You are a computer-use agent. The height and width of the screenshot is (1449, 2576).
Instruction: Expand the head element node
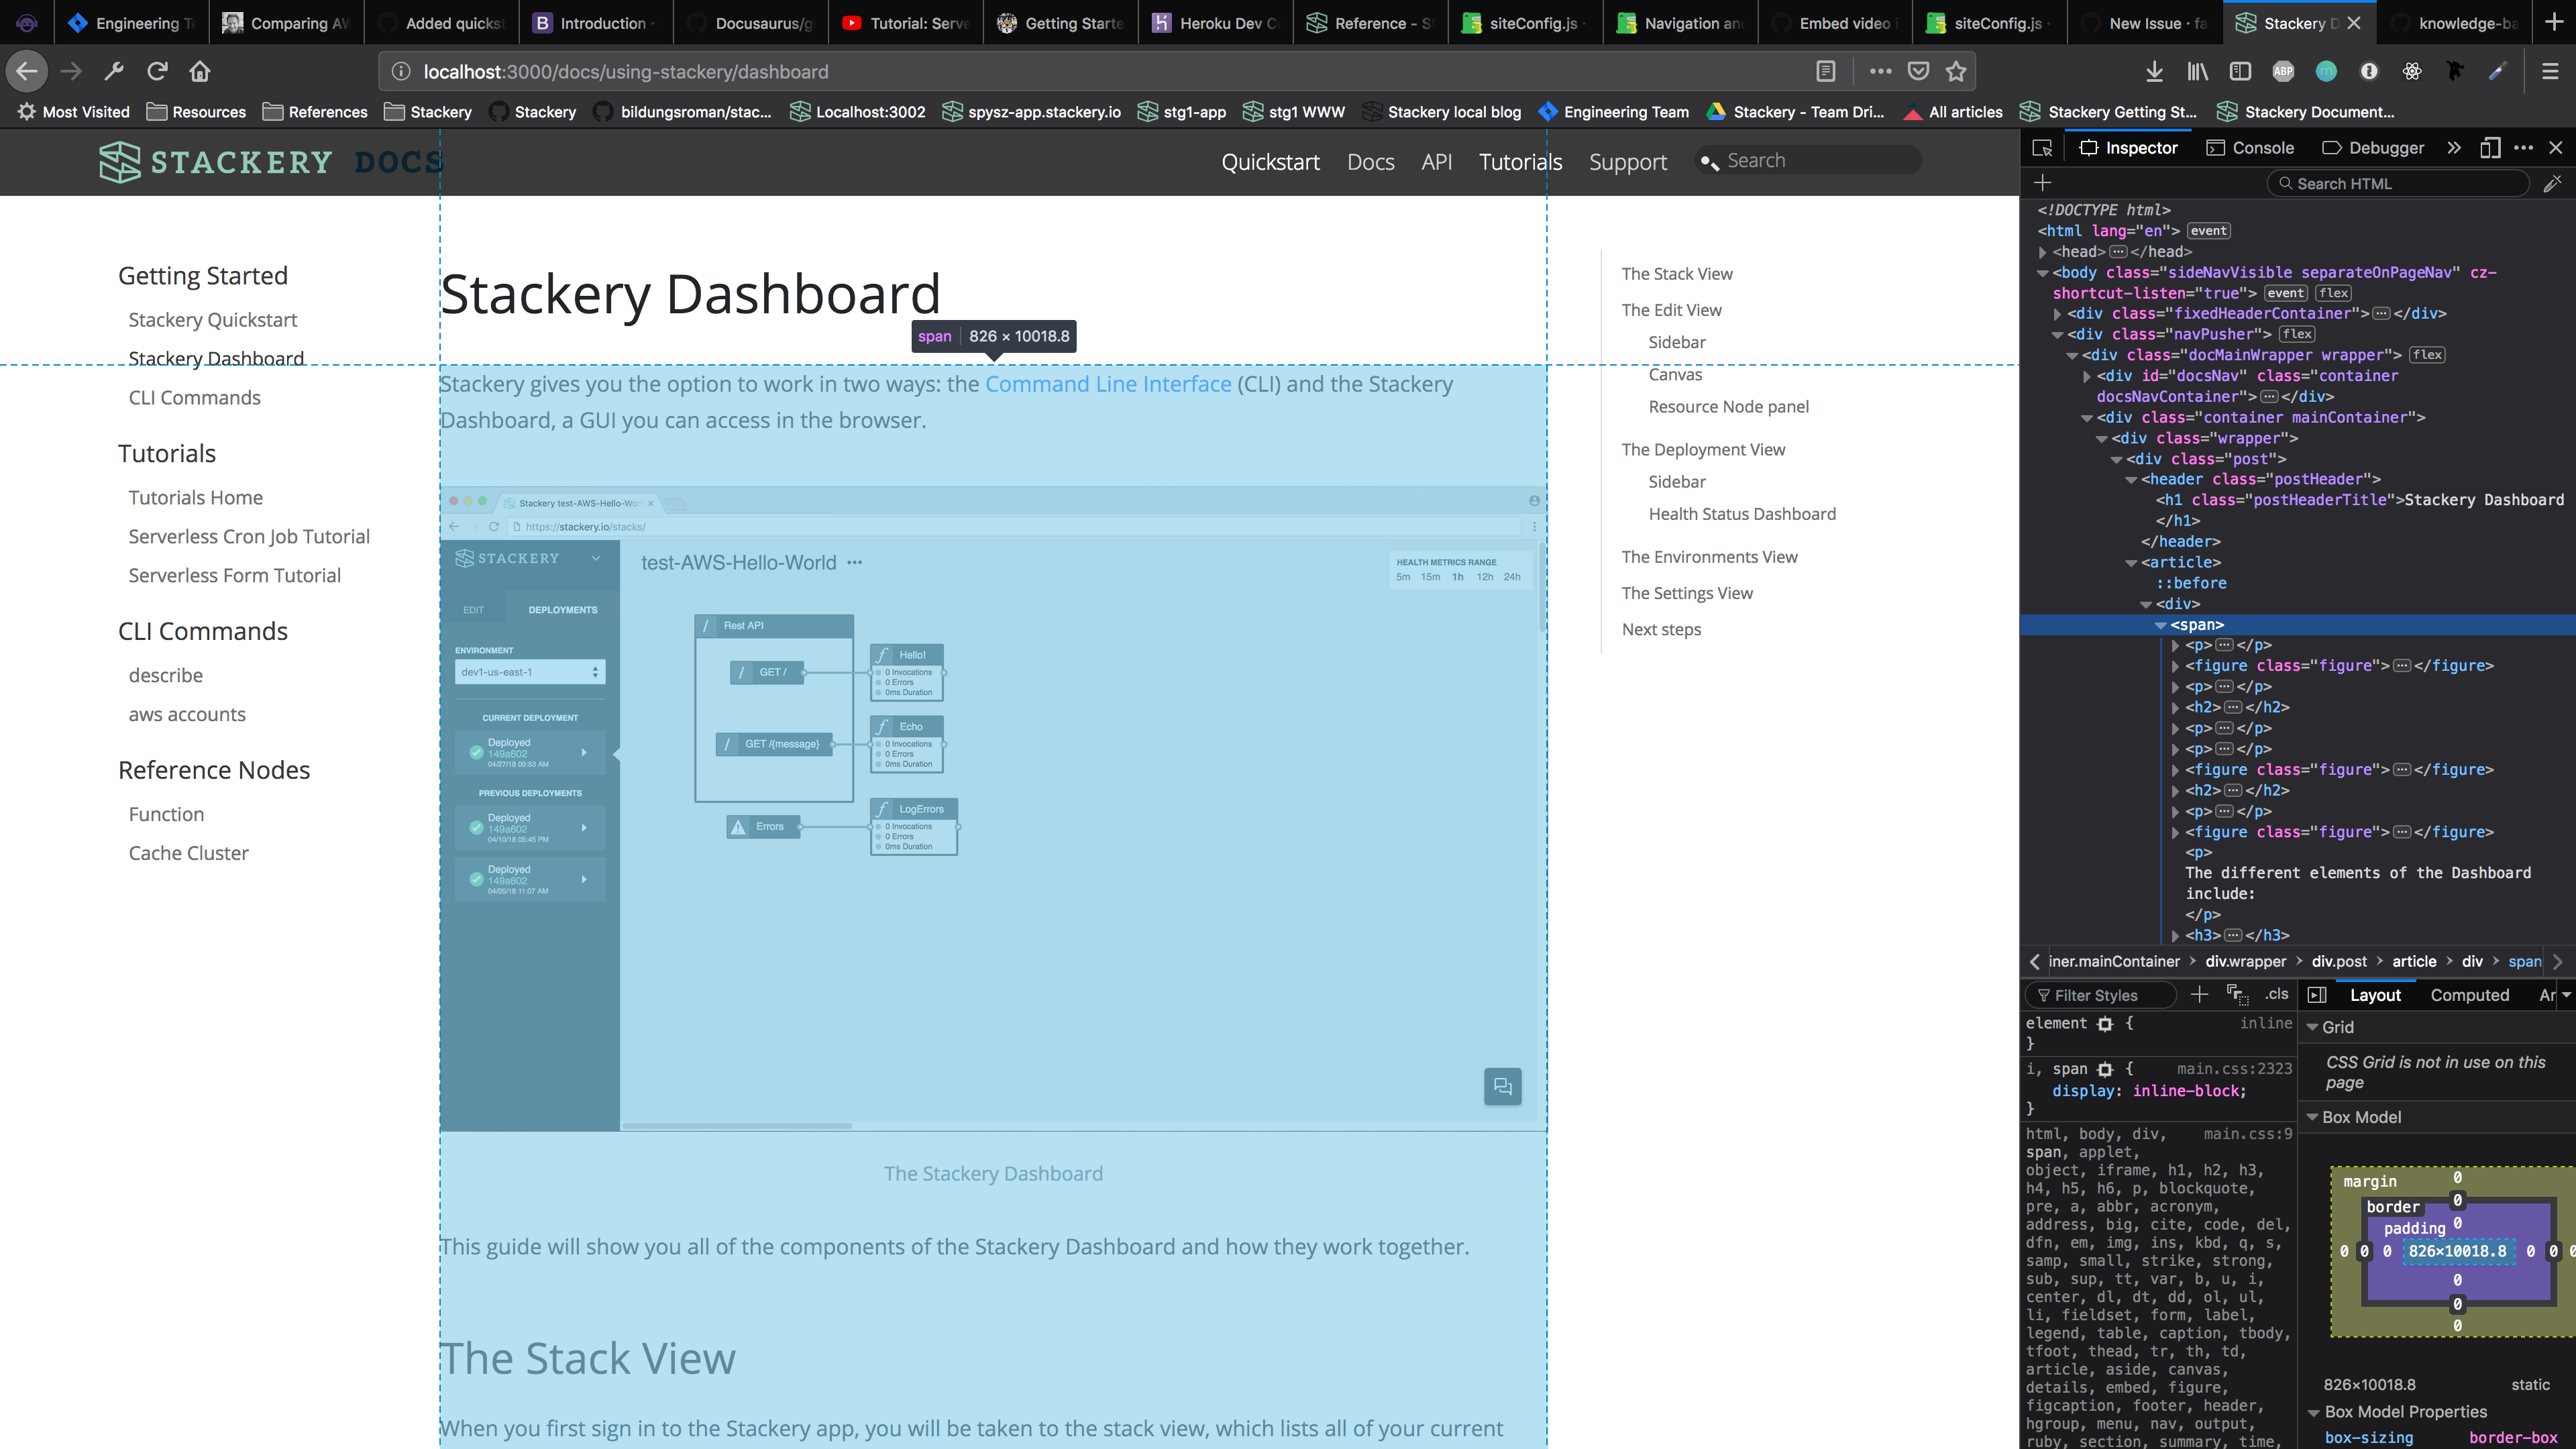[x=2042, y=252]
